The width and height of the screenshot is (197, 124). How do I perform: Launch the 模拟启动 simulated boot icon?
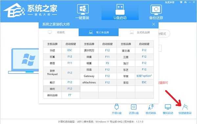click(x=168, y=109)
